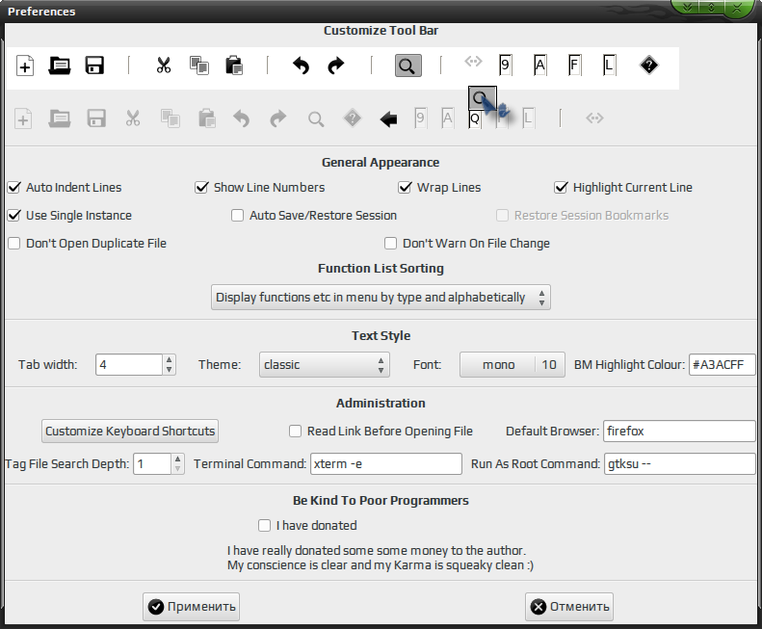Select the greyed paste icon in available tools

(x=207, y=118)
